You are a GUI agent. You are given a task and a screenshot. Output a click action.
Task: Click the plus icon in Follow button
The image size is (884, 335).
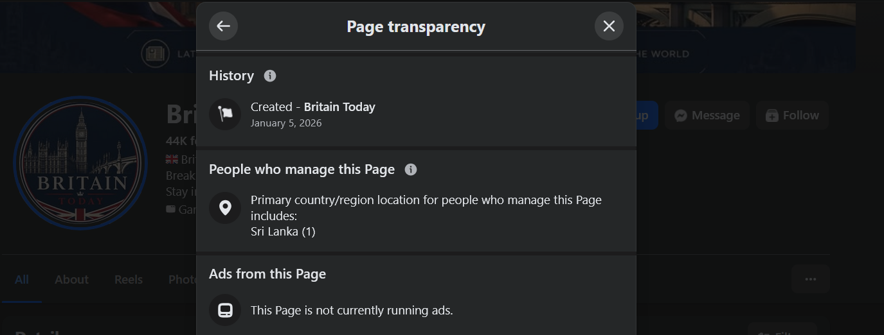click(x=772, y=116)
